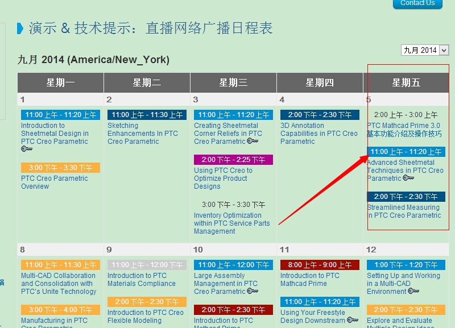Click the 星期四 column header
Image resolution: width=455 pixels, height=328 pixels.
[x=320, y=82]
